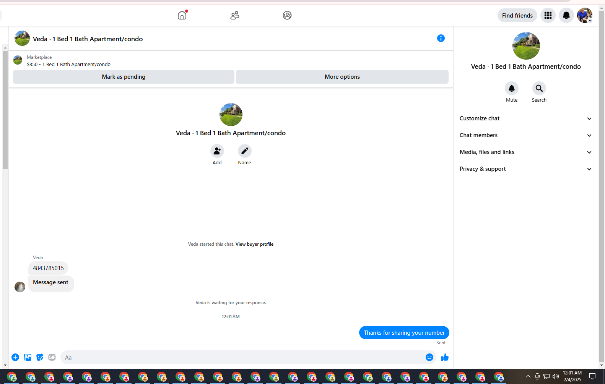The height and width of the screenshot is (384, 605).
Task: Select "Thanks for sharing your number" message
Action: [x=404, y=333]
